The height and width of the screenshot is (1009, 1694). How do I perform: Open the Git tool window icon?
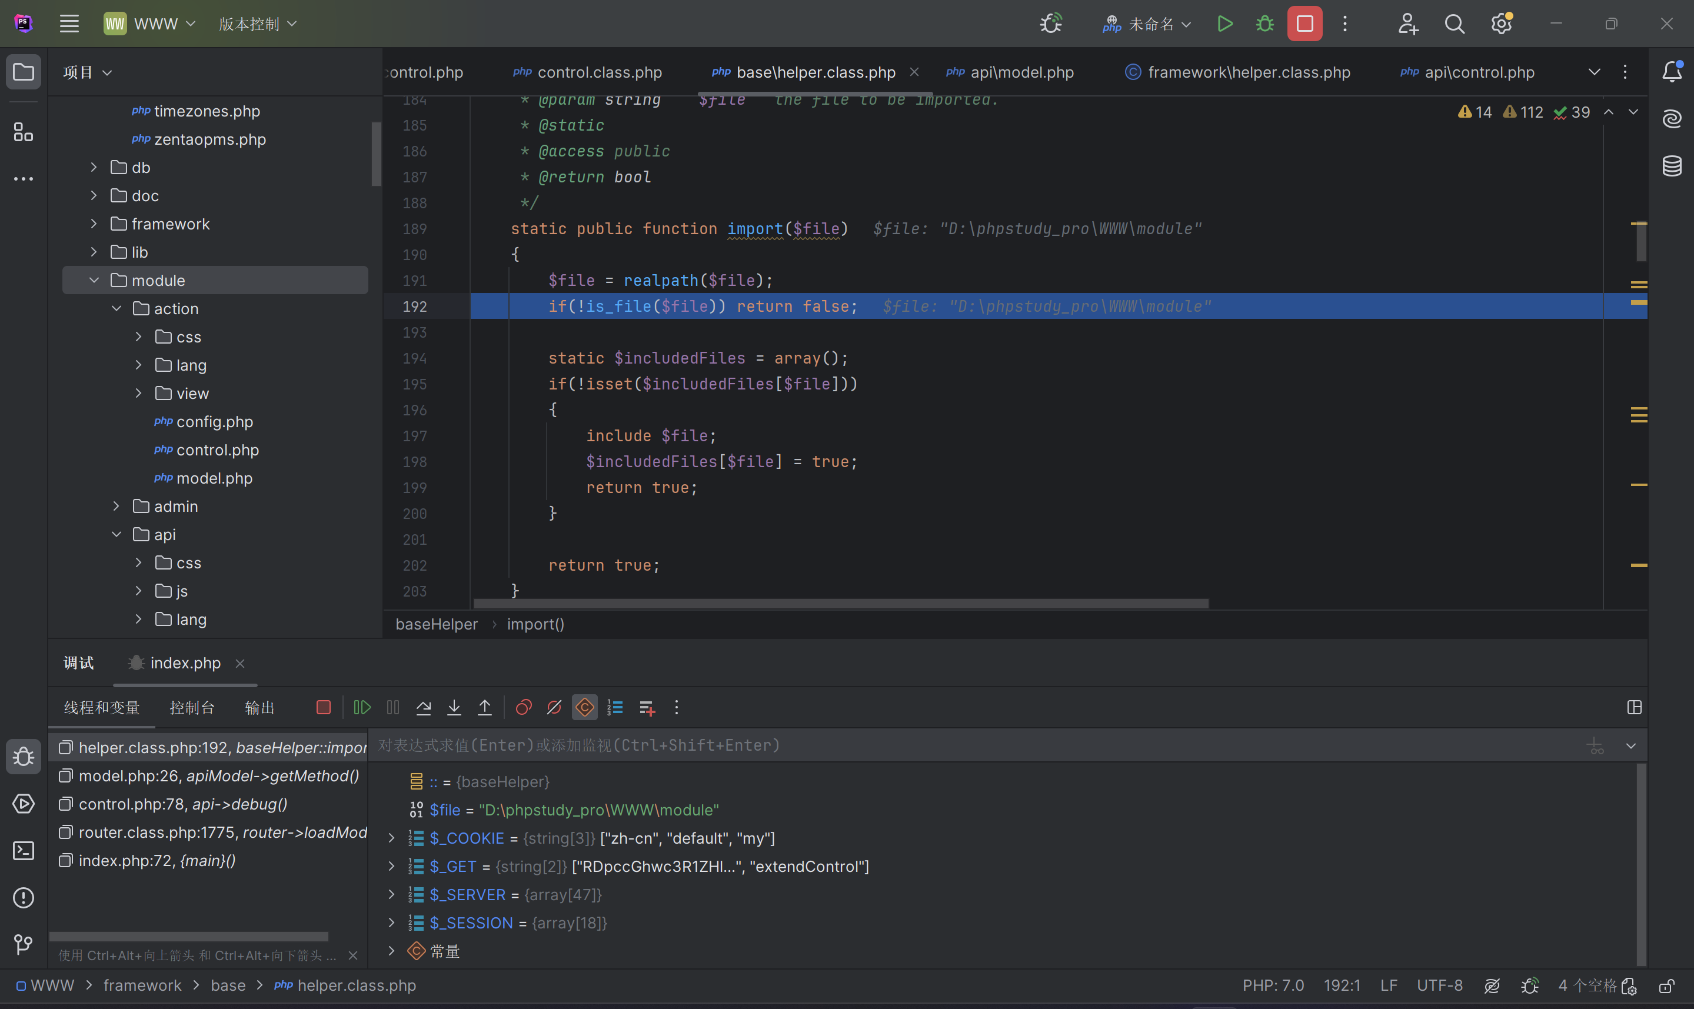point(24,944)
